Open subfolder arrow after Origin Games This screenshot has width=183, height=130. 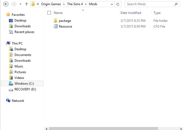pos(64,4)
